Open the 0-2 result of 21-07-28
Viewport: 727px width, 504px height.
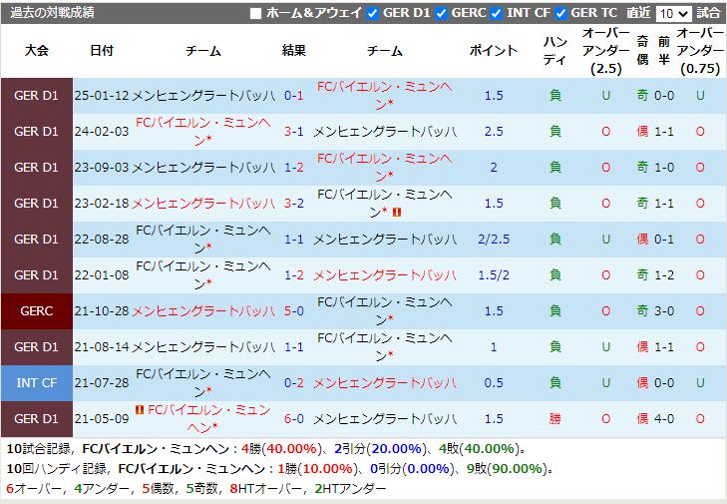[294, 383]
